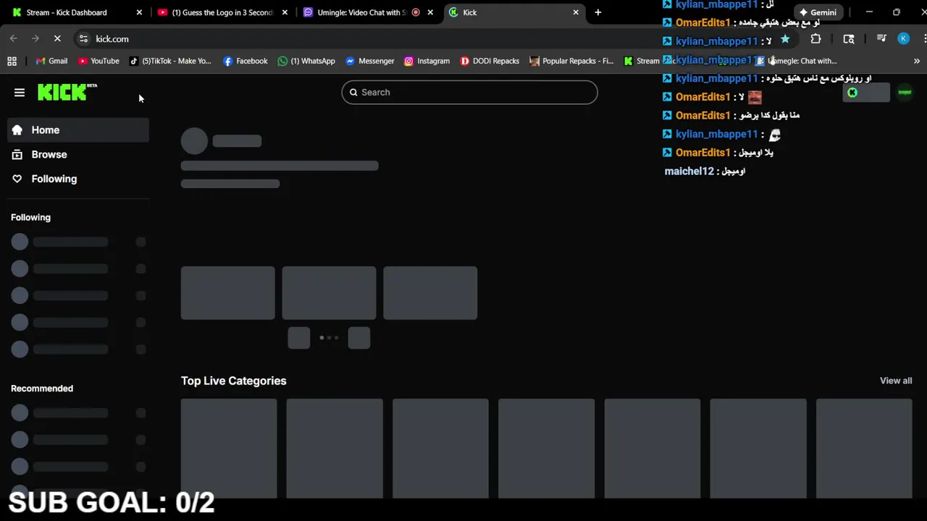Viewport: 927px width, 521px height.
Task: Switch to Guess the Logo YouTube tab
Action: (x=222, y=12)
